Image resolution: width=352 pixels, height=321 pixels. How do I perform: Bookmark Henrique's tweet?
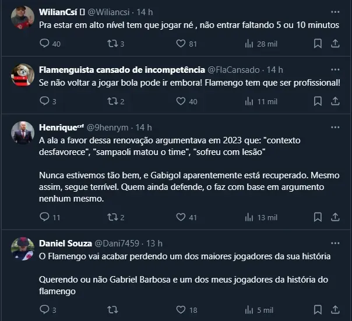coord(318,217)
